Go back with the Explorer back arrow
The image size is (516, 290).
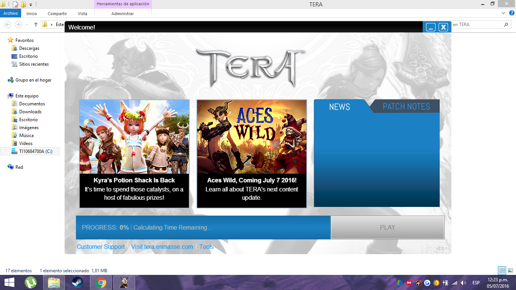7,25
